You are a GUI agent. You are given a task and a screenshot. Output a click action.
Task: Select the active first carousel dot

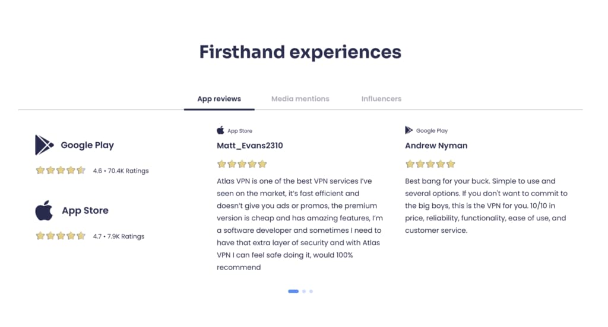pos(293,291)
